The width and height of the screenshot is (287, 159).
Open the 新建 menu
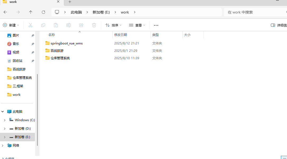pyautogui.click(x=11, y=25)
